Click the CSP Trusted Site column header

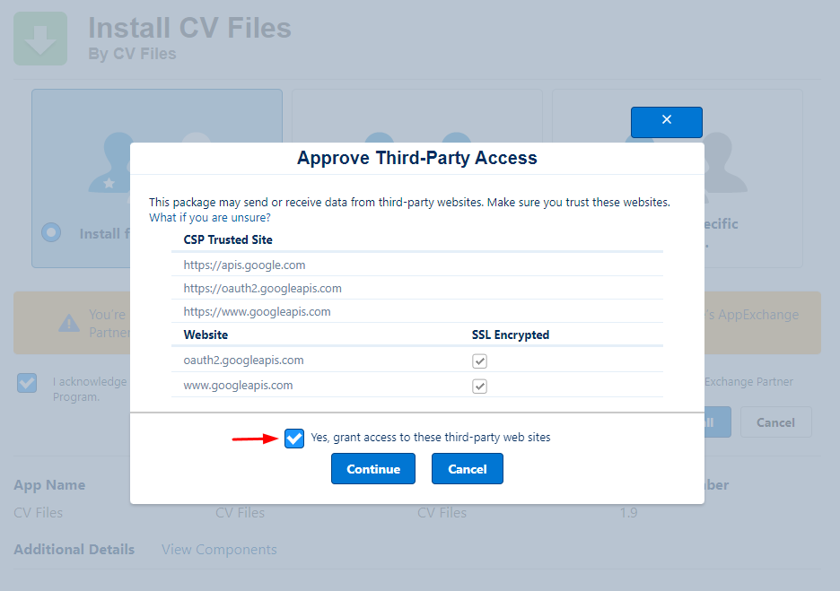228,239
